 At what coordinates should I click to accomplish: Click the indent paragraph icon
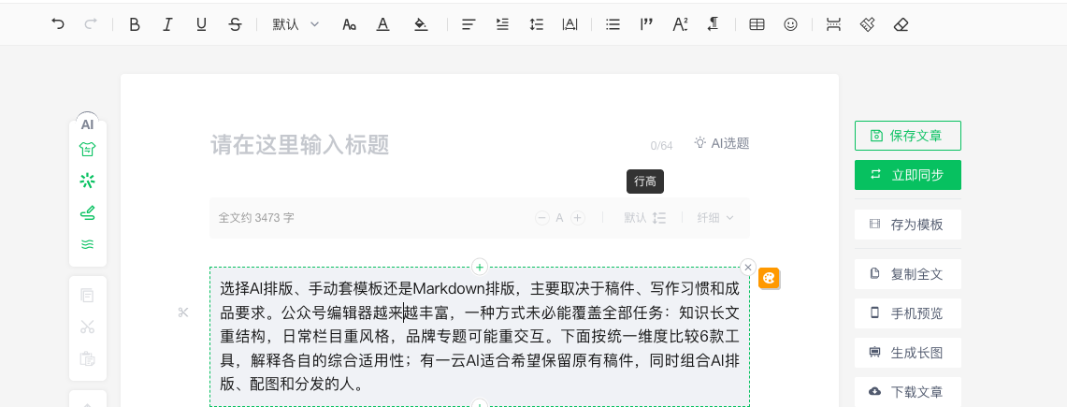point(502,24)
